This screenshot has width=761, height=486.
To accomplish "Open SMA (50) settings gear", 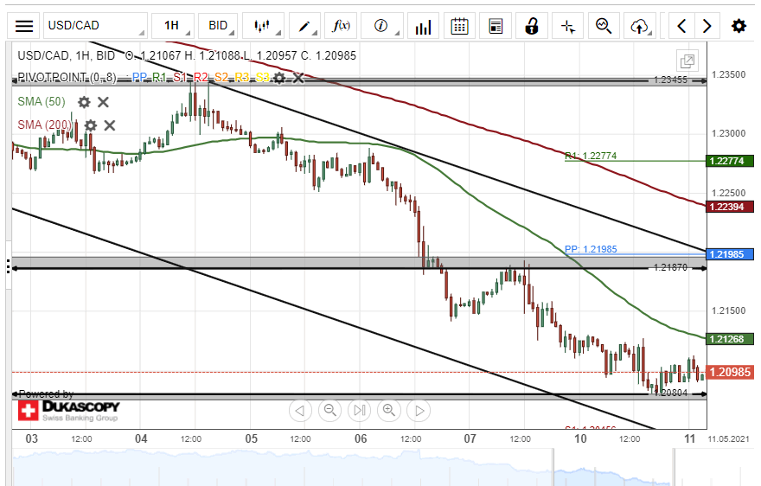I will point(85,102).
